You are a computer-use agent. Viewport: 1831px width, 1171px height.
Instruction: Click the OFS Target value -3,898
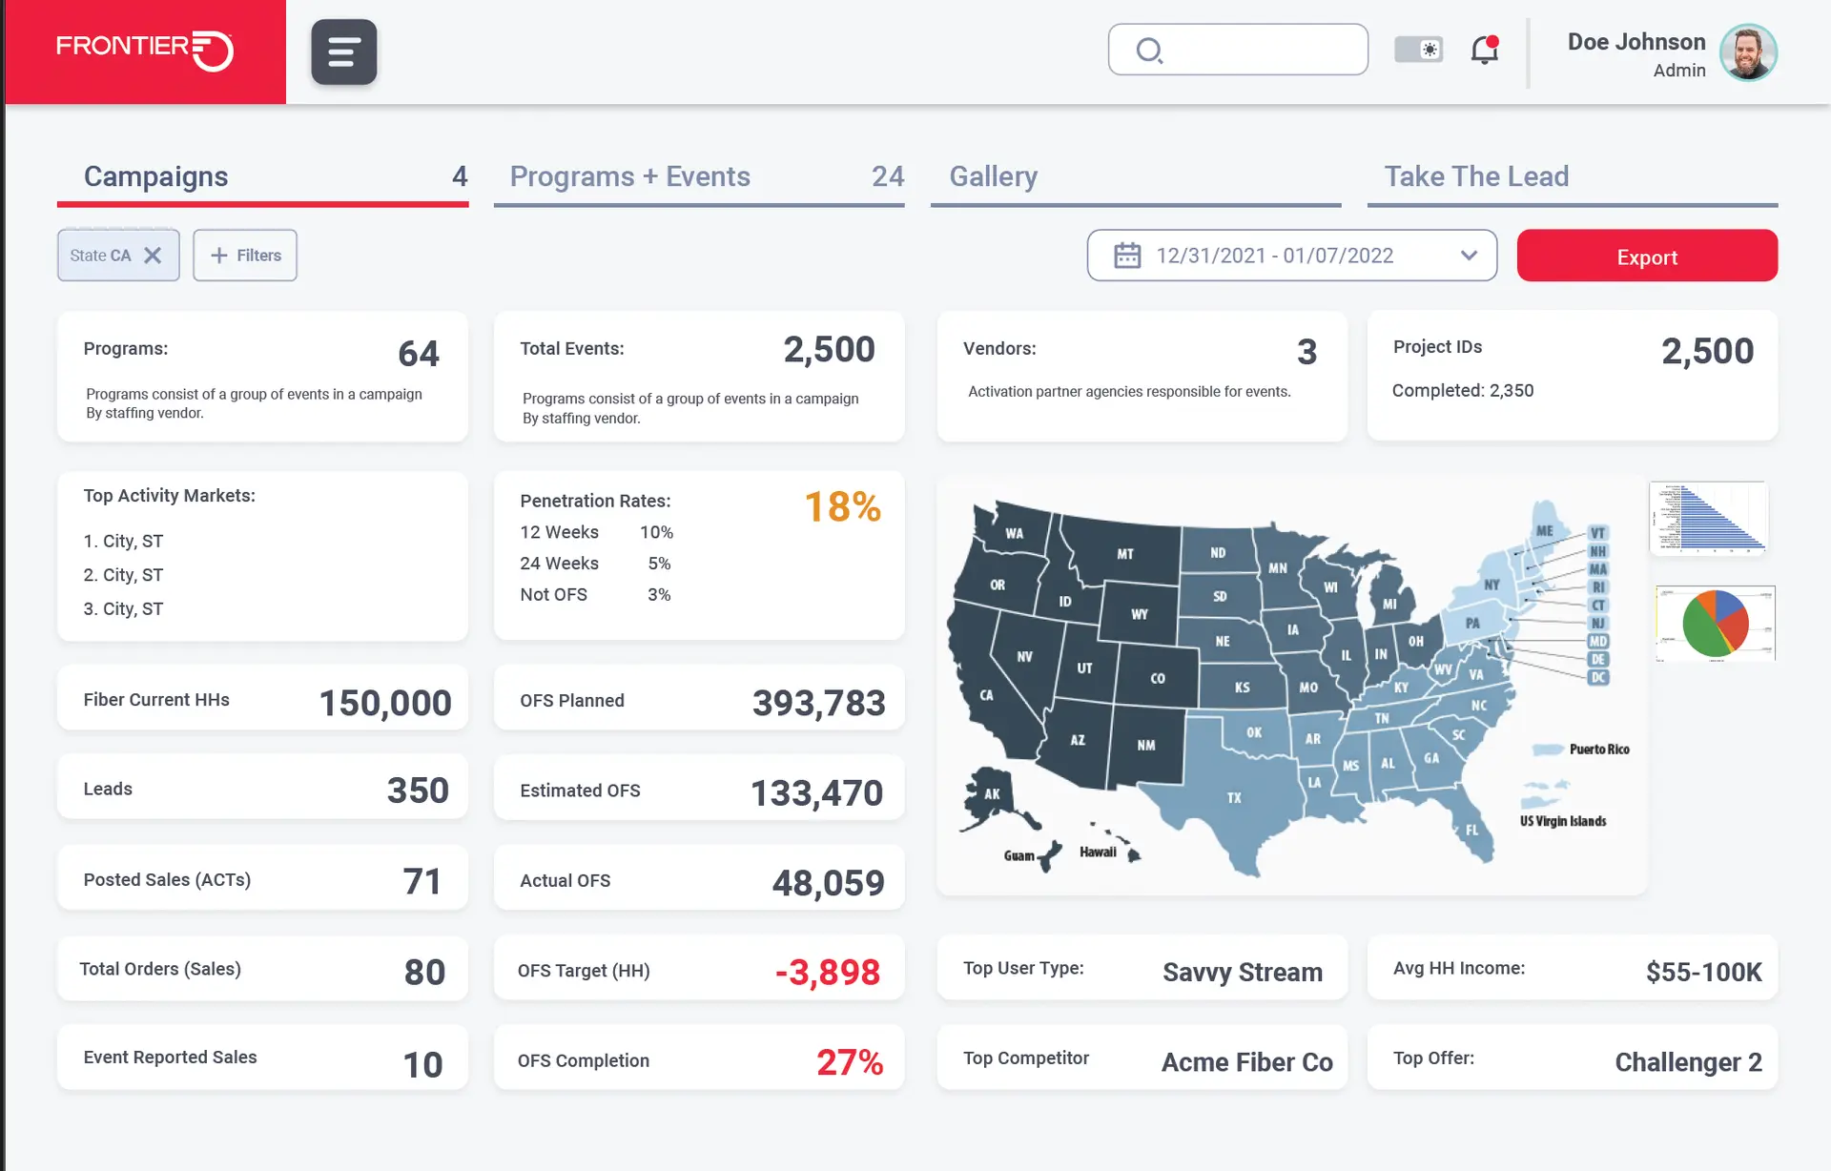point(827,972)
